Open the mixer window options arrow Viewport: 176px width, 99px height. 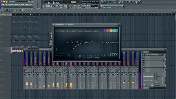click(24, 49)
